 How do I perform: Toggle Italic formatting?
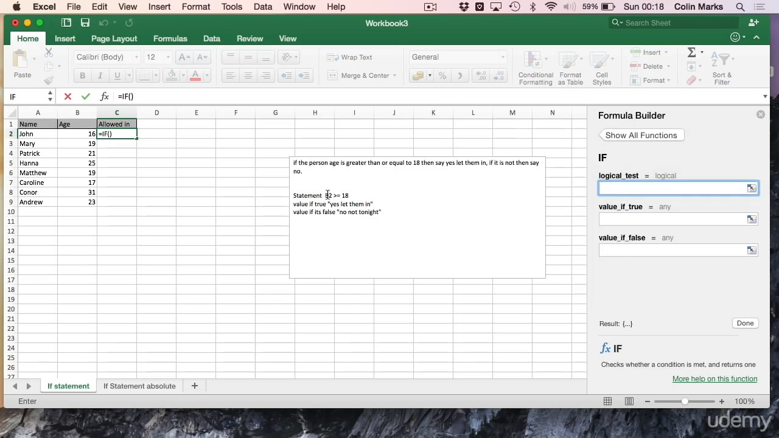point(100,75)
